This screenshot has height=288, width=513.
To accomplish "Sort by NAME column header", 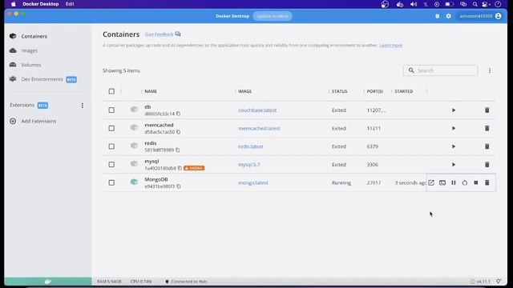I will (151, 91).
